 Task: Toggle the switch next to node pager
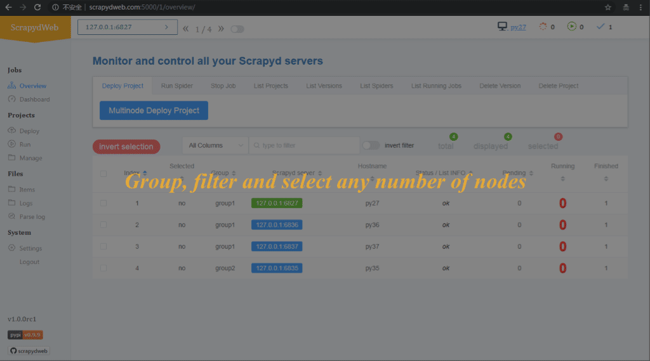(237, 29)
